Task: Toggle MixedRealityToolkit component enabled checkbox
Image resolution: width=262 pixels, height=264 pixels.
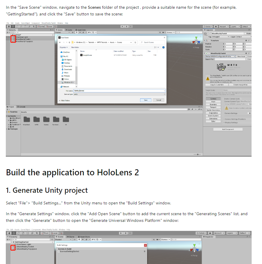Action: pos(209,53)
